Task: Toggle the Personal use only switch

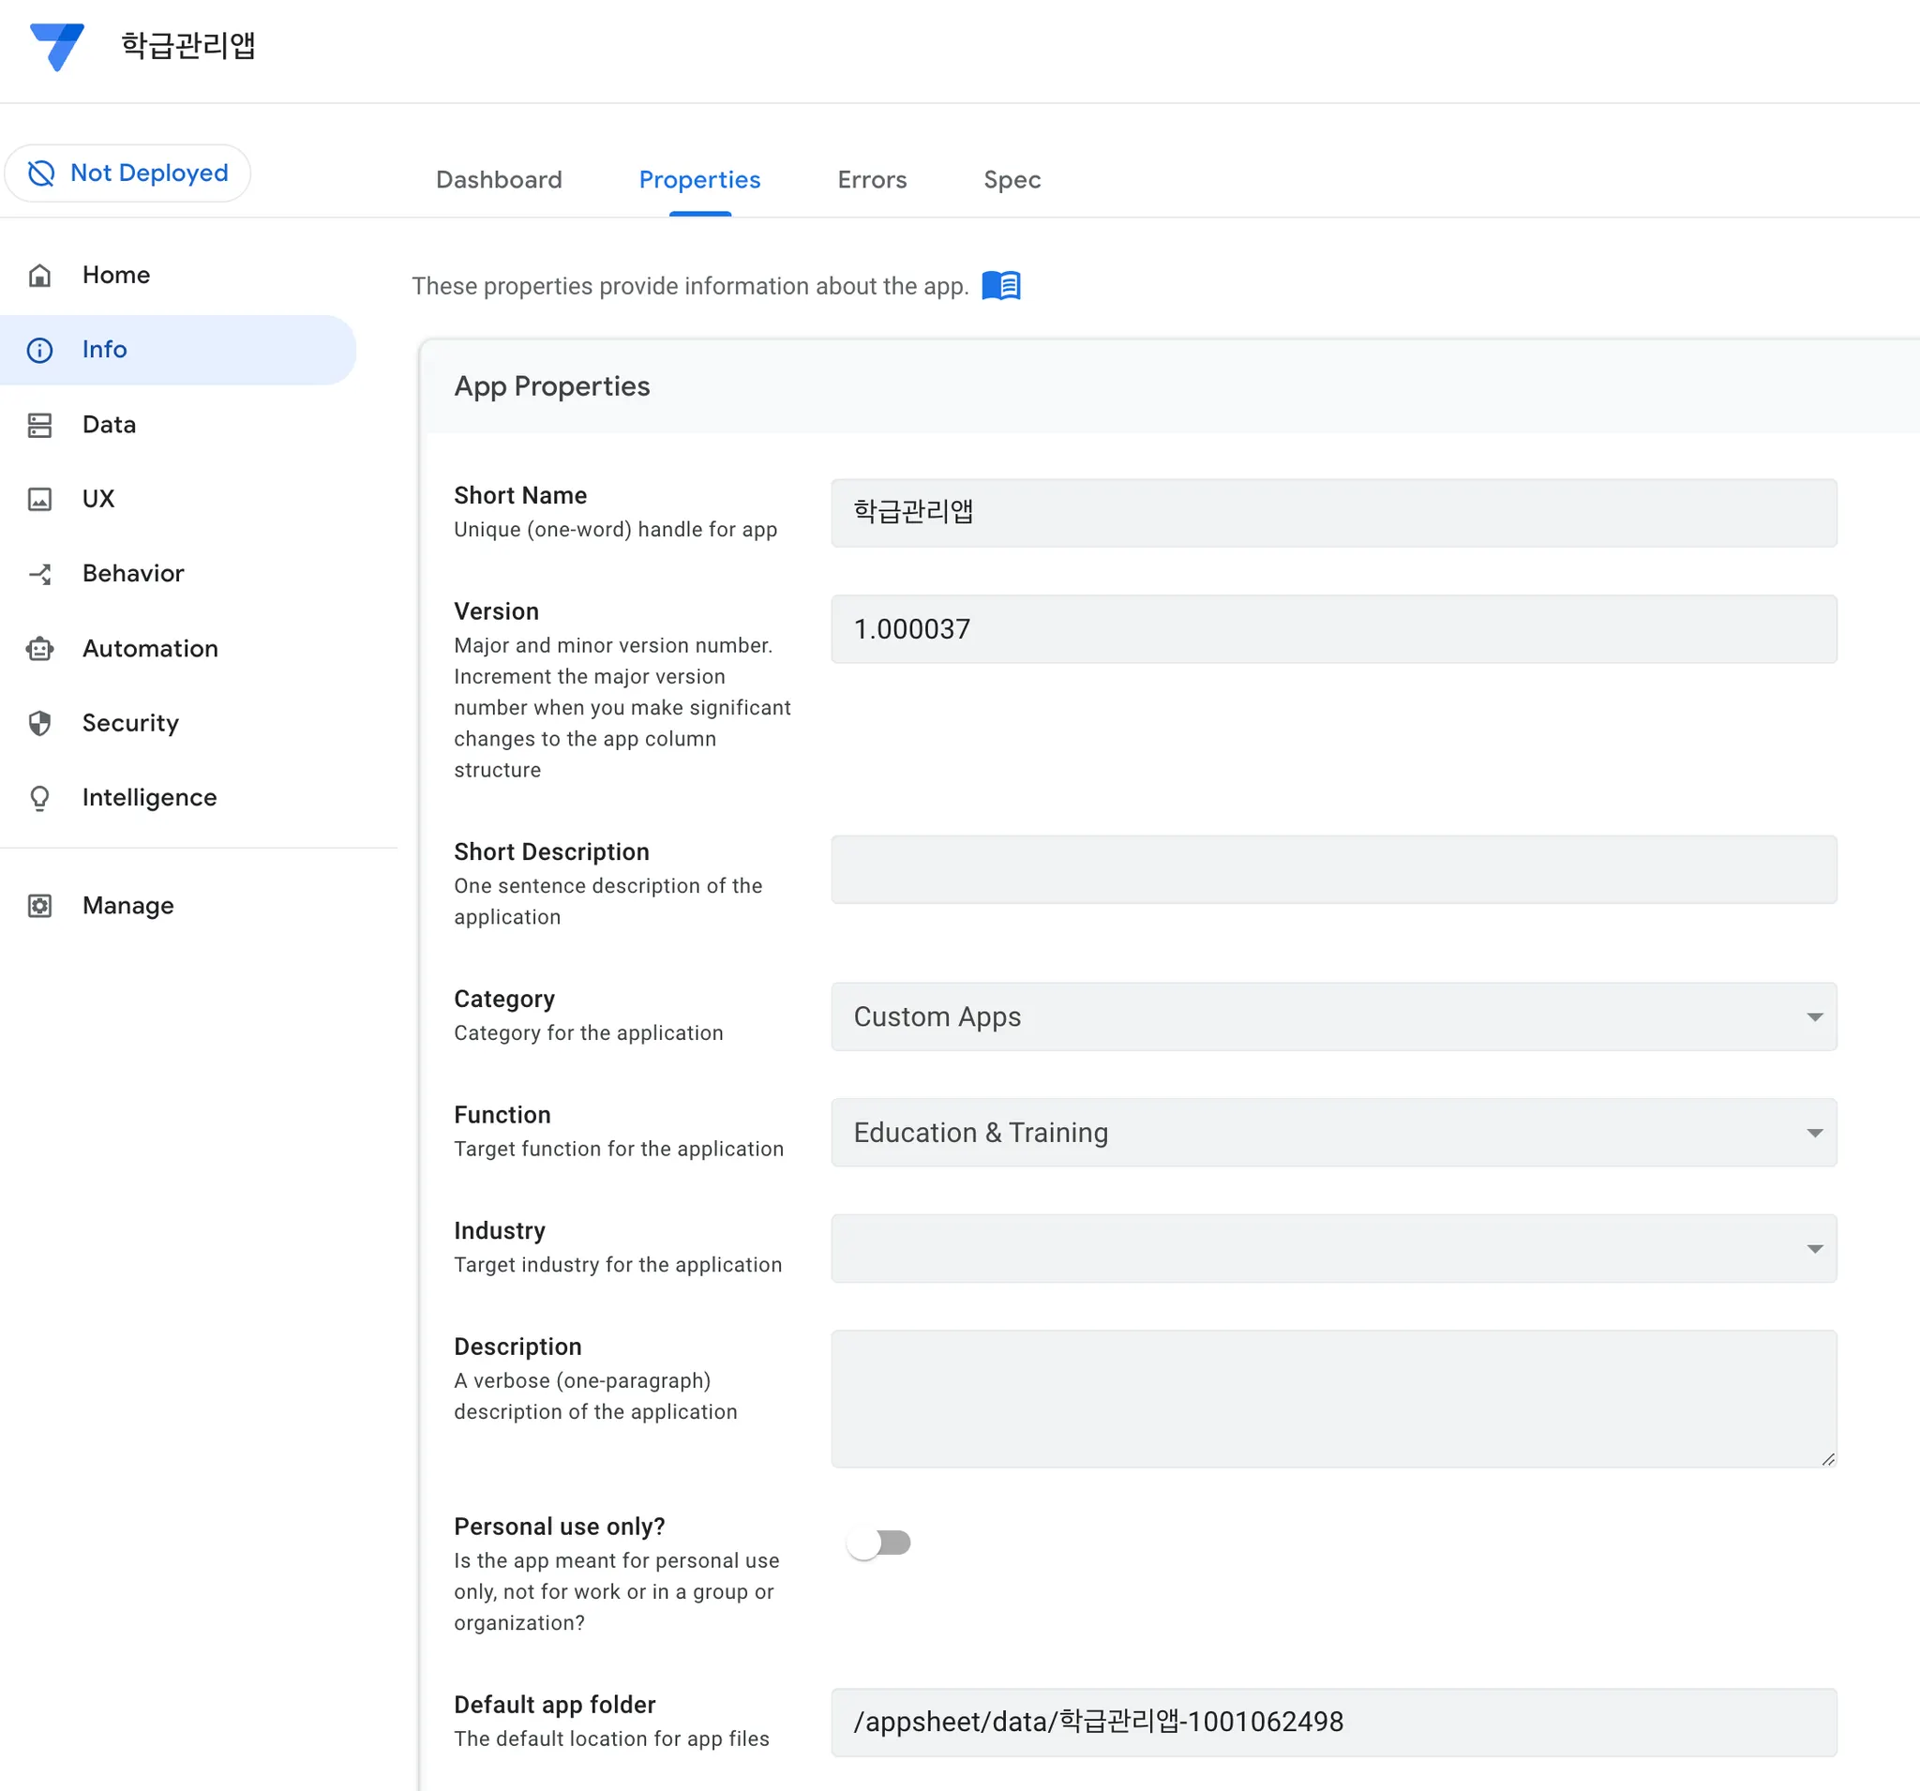Action: pos(877,1543)
